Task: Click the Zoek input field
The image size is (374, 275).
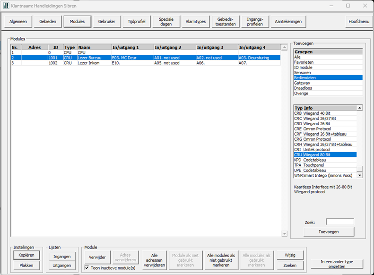Action: tap(339, 222)
